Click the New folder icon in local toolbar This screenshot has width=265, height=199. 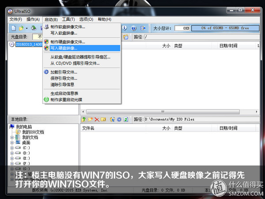90,120
